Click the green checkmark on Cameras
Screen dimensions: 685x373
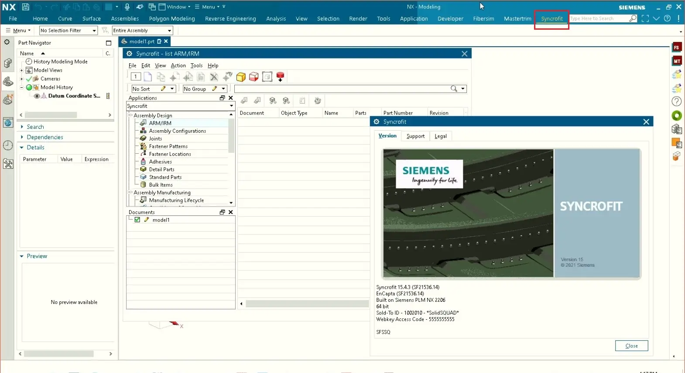point(29,79)
